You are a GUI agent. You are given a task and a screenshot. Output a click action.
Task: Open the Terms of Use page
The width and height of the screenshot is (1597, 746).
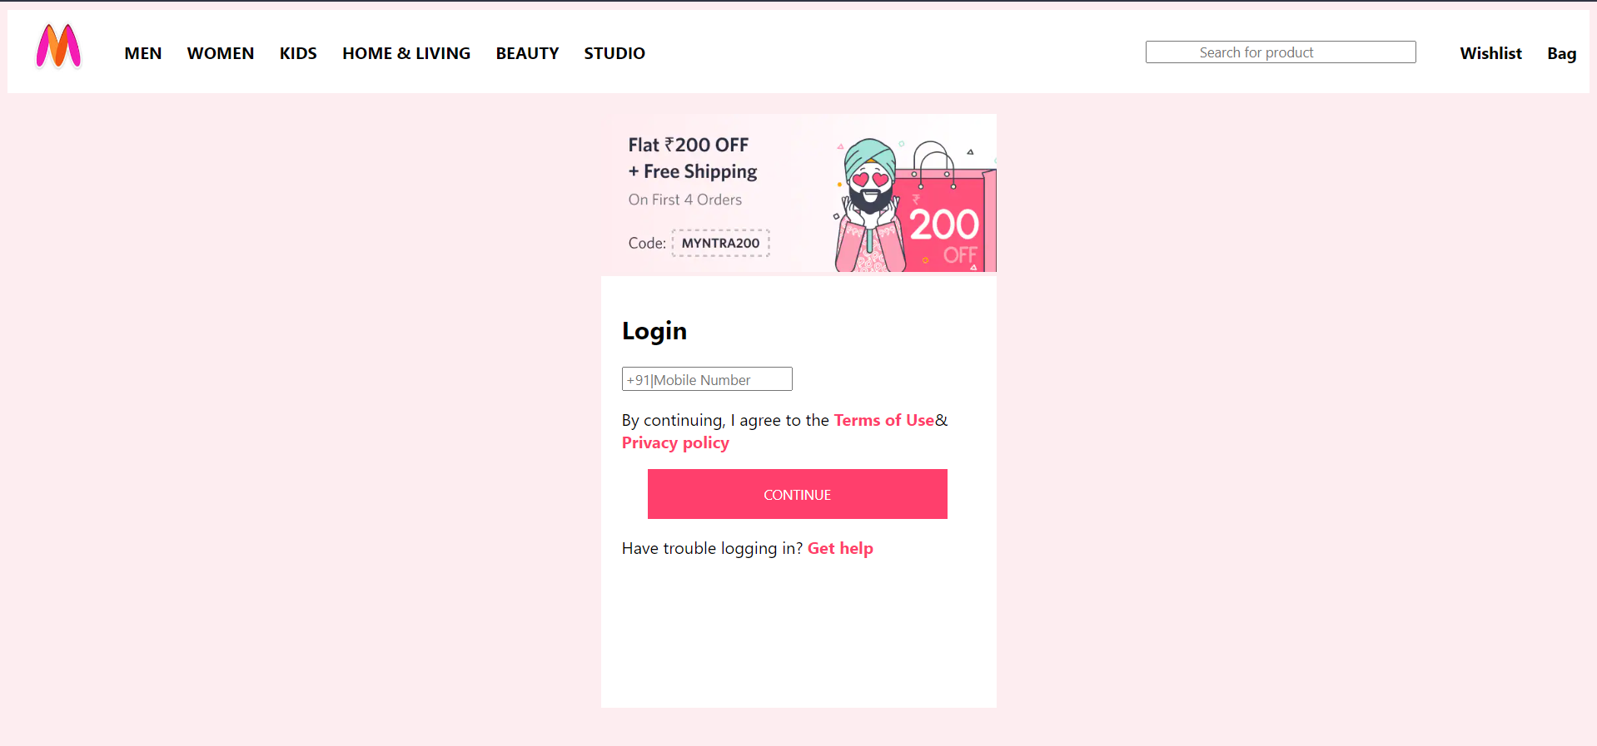pos(883,420)
